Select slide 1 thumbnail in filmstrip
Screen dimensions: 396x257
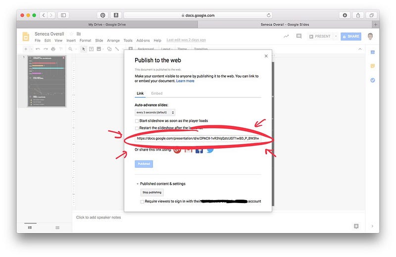47,81
